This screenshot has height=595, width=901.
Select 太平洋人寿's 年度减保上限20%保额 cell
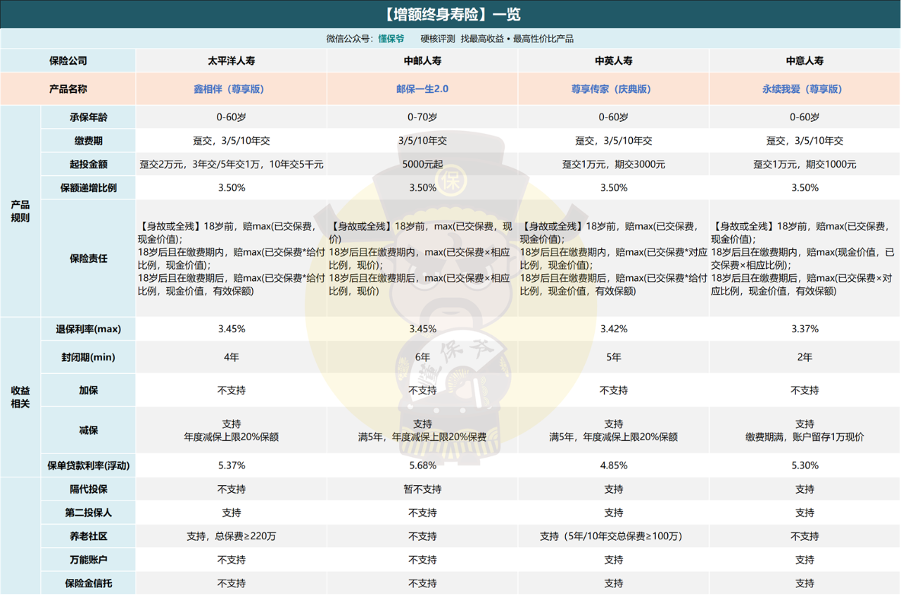232,430
